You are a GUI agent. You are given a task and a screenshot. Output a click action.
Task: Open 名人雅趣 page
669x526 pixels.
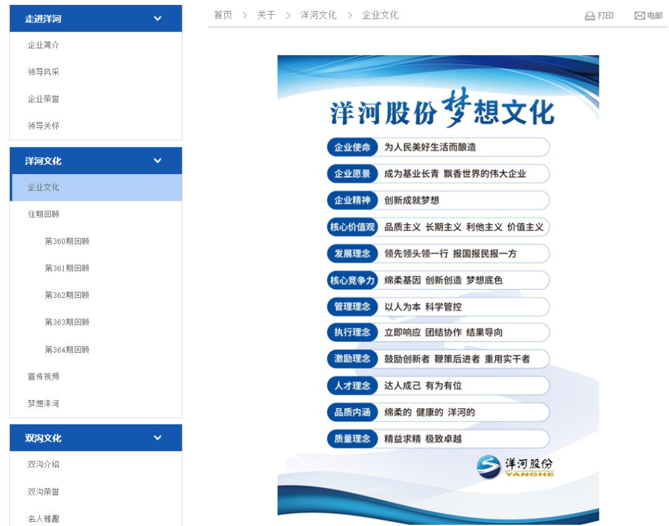[43, 519]
